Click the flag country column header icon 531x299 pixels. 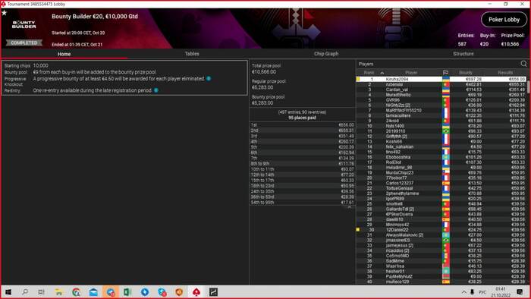point(446,72)
